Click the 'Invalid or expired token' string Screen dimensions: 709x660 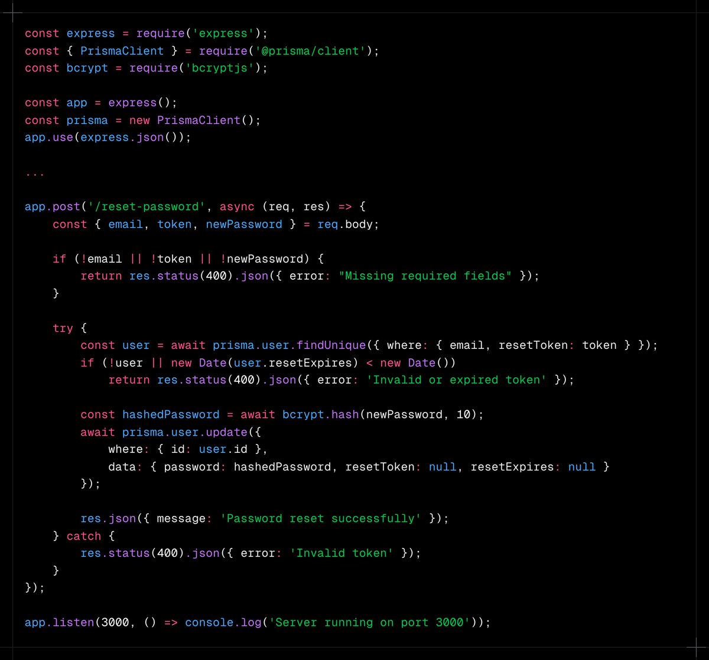coord(456,380)
